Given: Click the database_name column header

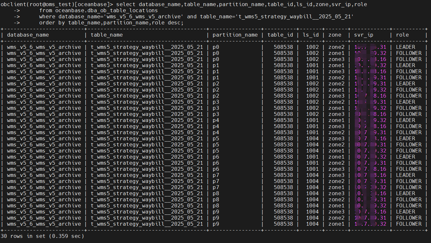Looking at the screenshot, I should (28, 35).
